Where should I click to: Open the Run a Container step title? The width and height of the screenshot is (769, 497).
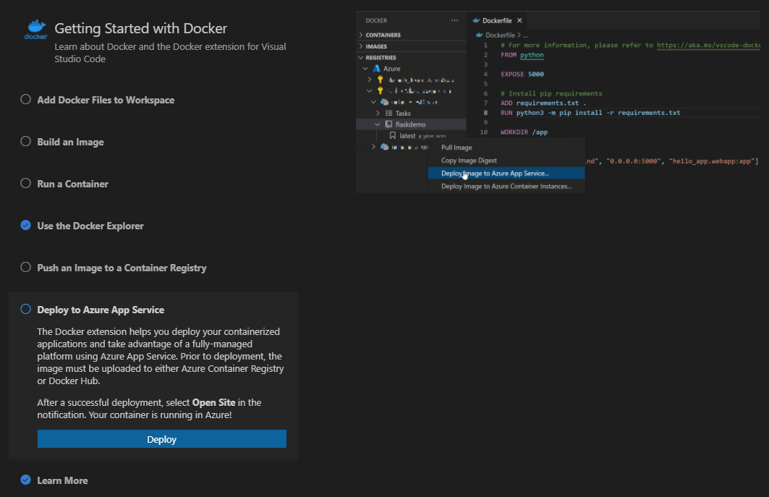click(72, 184)
